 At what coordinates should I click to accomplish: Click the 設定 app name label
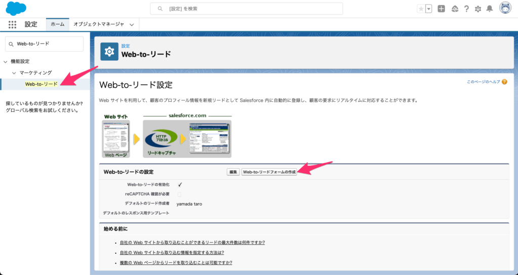point(31,24)
